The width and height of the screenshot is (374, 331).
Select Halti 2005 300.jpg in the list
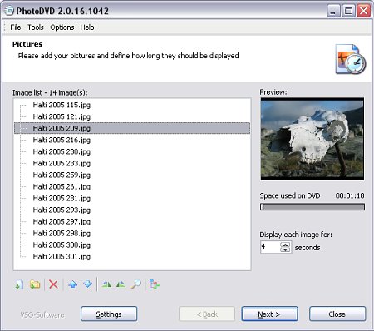point(62,245)
